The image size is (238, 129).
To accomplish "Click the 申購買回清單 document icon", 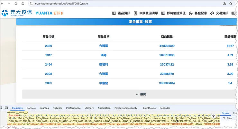I will click(x=135, y=14).
